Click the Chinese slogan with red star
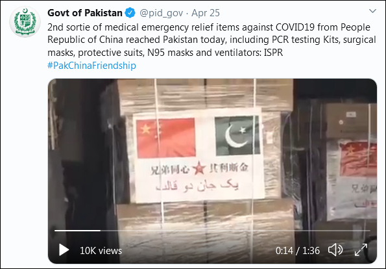This screenshot has width=386, height=269. [199, 169]
